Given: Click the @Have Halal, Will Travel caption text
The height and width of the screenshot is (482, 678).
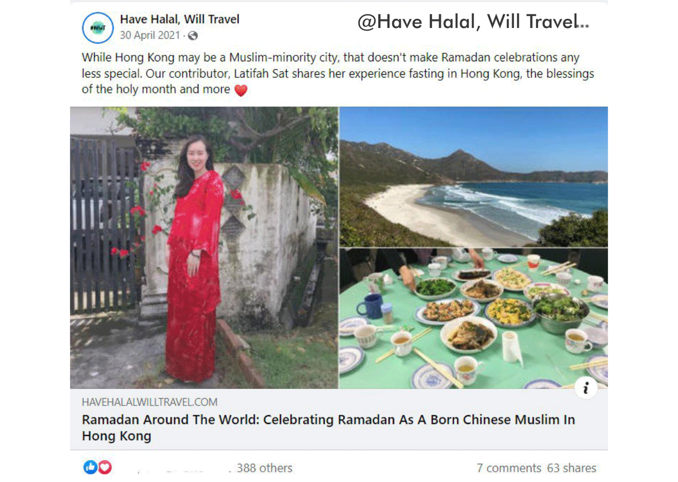Looking at the screenshot, I should (474, 22).
